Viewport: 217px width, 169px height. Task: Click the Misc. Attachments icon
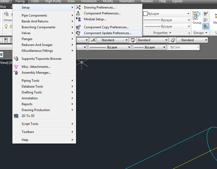coord(16,67)
